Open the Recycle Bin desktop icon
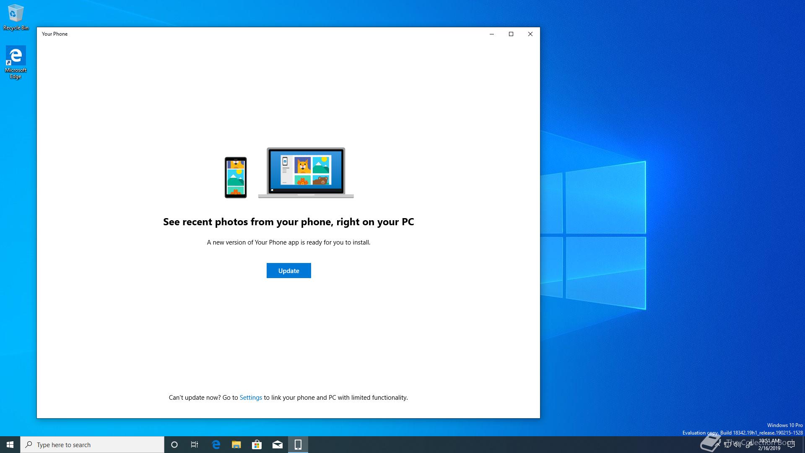 tap(16, 18)
